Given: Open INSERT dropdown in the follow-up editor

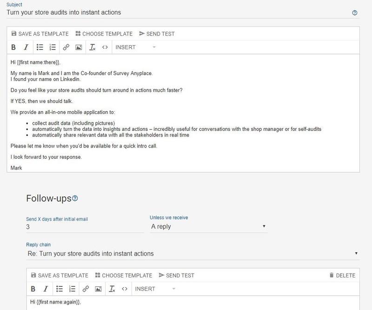Looking at the screenshot, I should (x=154, y=289).
